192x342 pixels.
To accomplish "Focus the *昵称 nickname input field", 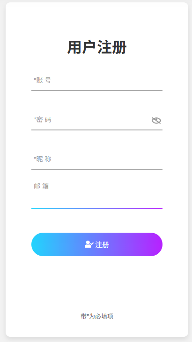I will [x=97, y=159].
